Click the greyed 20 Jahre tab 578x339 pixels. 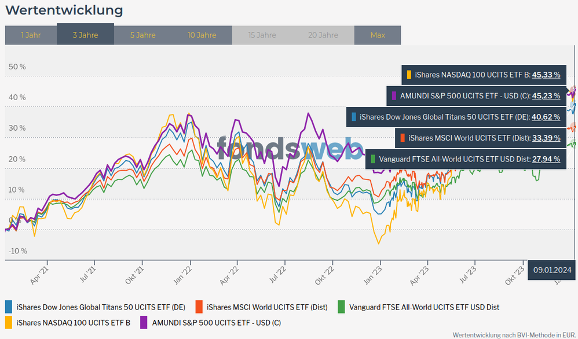coord(323,35)
